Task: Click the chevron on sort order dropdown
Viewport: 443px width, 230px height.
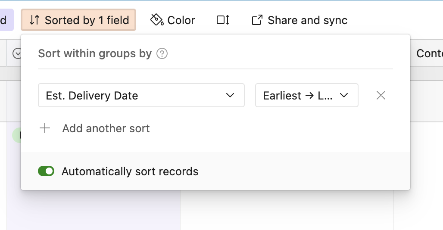Action: pos(343,95)
